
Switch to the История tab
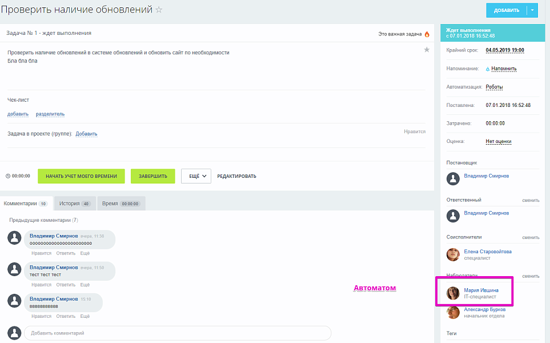(x=74, y=204)
